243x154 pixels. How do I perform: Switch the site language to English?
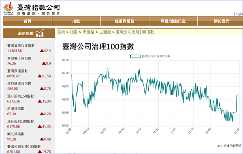pos(238,14)
